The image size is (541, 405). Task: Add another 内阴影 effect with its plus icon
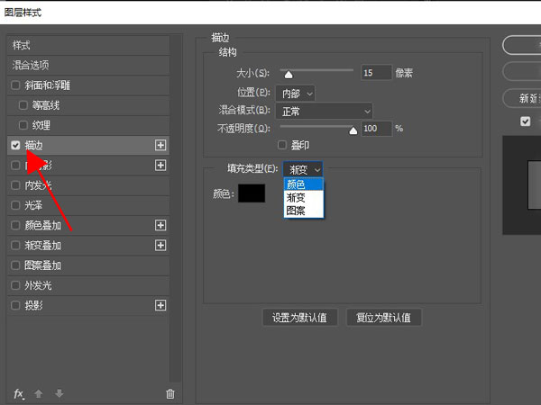coord(160,166)
